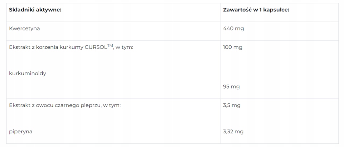Select the kurkuminoidy text
This screenshot has width=344, height=147.
(28, 73)
